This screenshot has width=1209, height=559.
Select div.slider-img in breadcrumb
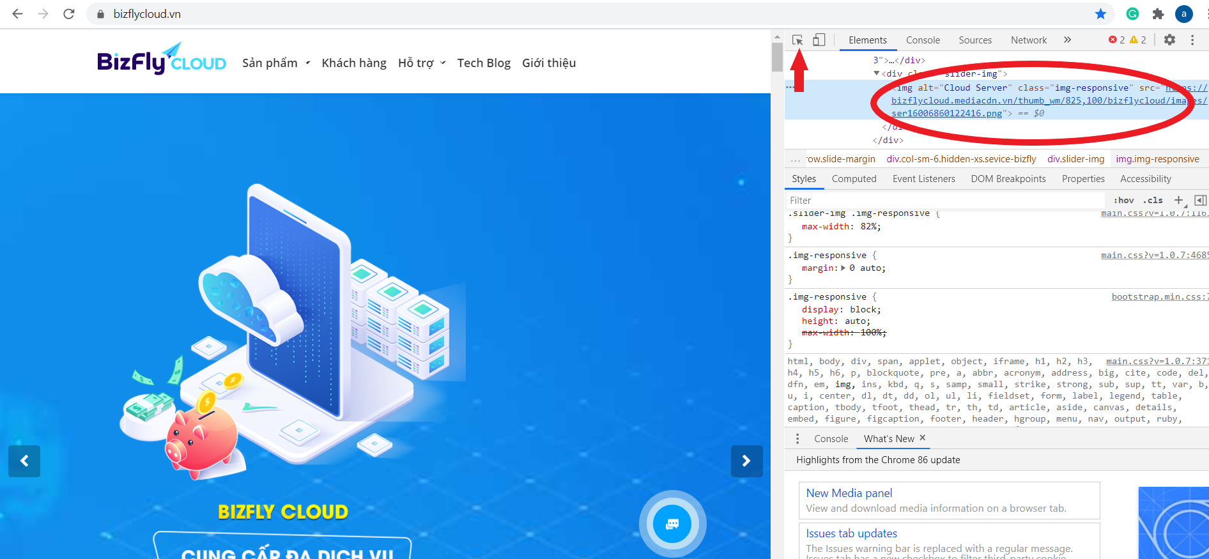coord(1075,159)
